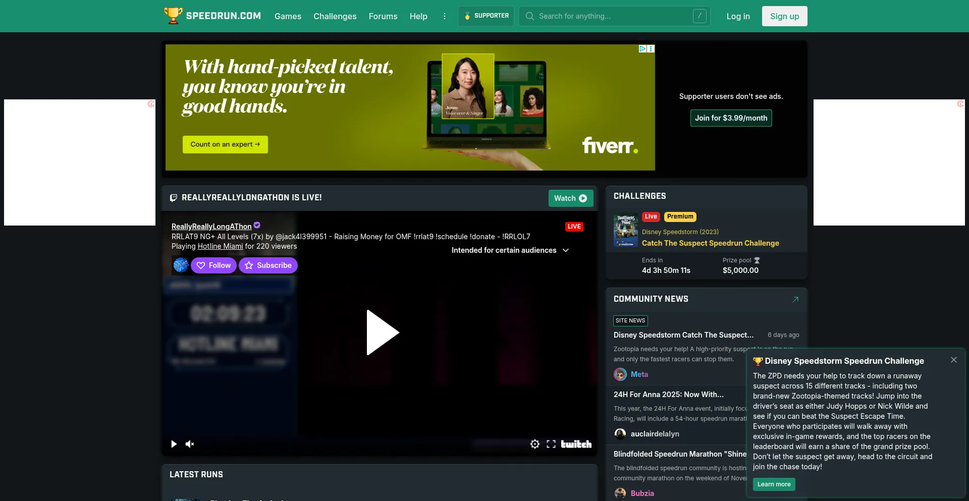Subscribe to the stream via star button
Screen dimensions: 969x501
(268, 265)
